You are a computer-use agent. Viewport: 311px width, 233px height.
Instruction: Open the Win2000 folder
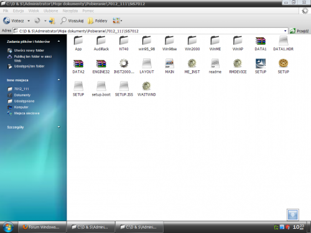[x=192, y=43]
